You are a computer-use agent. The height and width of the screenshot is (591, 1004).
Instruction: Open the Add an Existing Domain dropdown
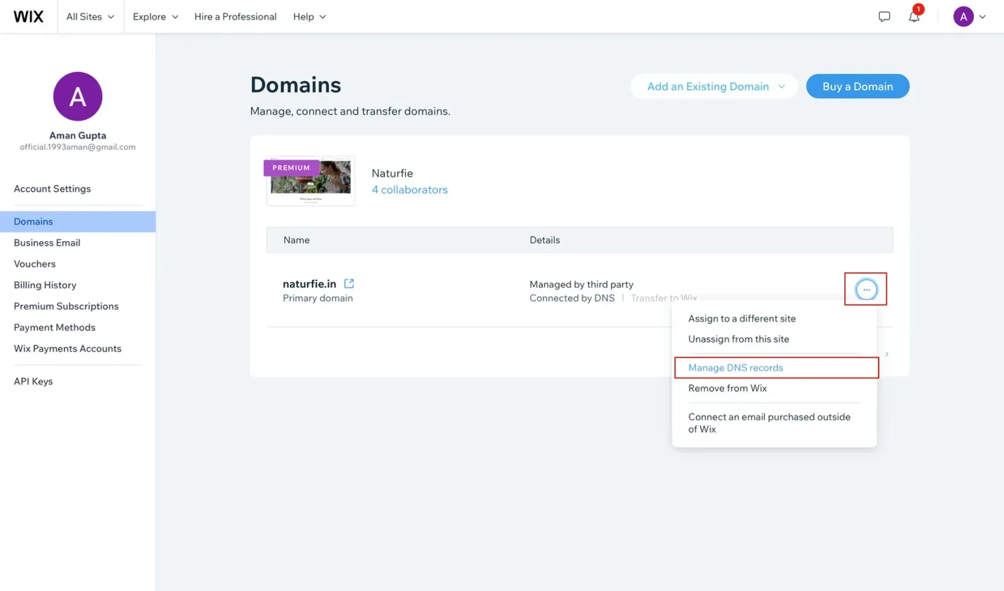point(715,87)
